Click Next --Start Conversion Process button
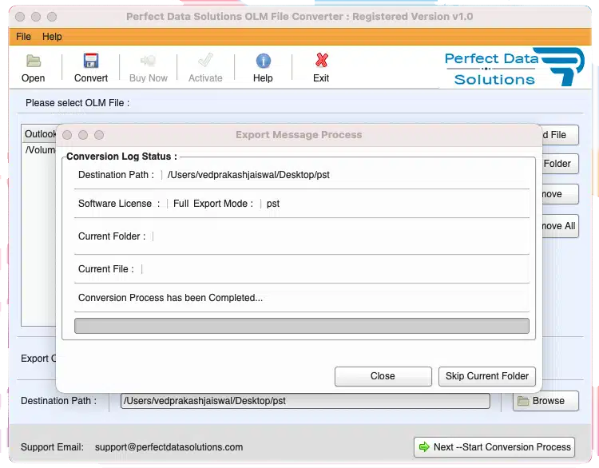The image size is (599, 468). coord(494,447)
